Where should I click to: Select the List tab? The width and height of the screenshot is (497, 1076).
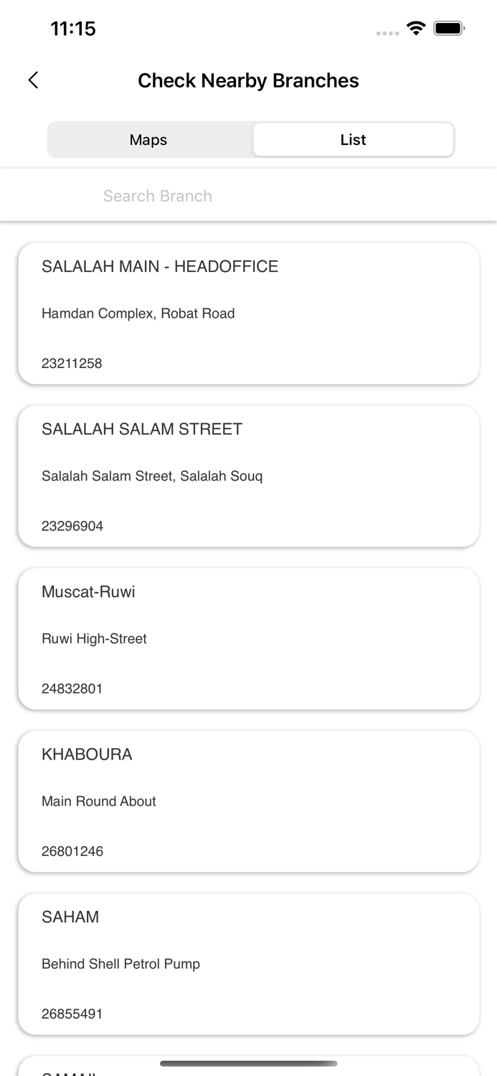point(353,139)
